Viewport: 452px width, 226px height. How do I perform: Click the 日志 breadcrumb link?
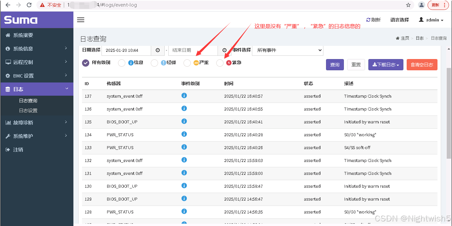[420, 38]
